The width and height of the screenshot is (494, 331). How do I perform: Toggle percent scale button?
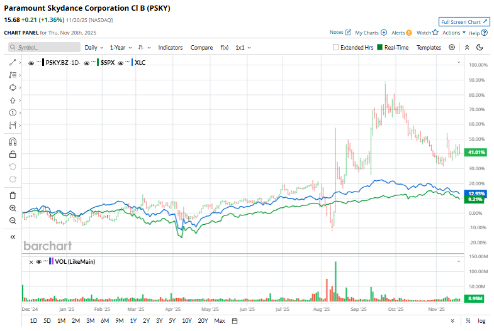click(x=468, y=320)
